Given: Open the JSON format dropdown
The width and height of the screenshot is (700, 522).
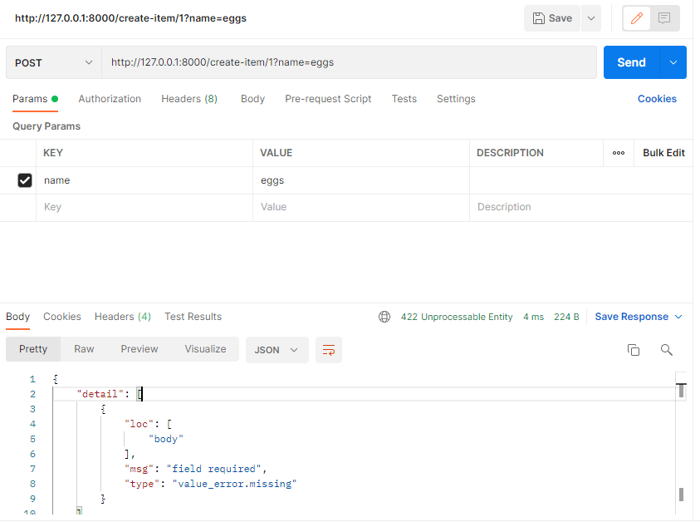Looking at the screenshot, I should (x=277, y=350).
